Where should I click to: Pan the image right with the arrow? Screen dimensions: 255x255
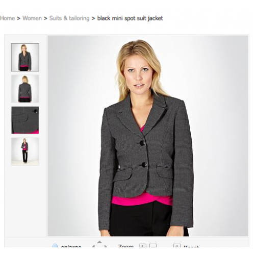(x=106, y=246)
